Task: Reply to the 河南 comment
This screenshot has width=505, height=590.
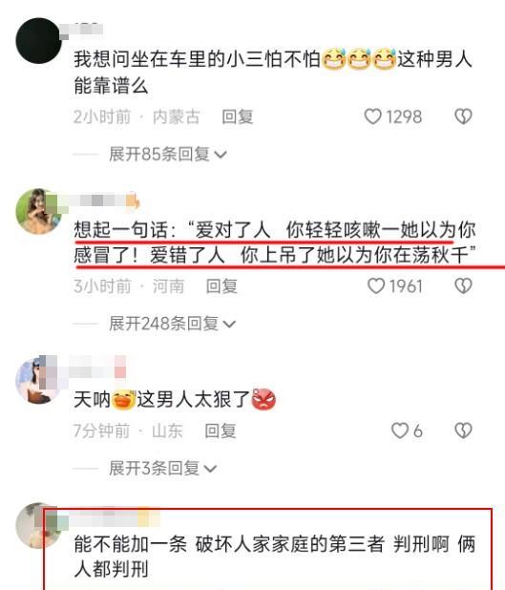Action: (x=221, y=286)
